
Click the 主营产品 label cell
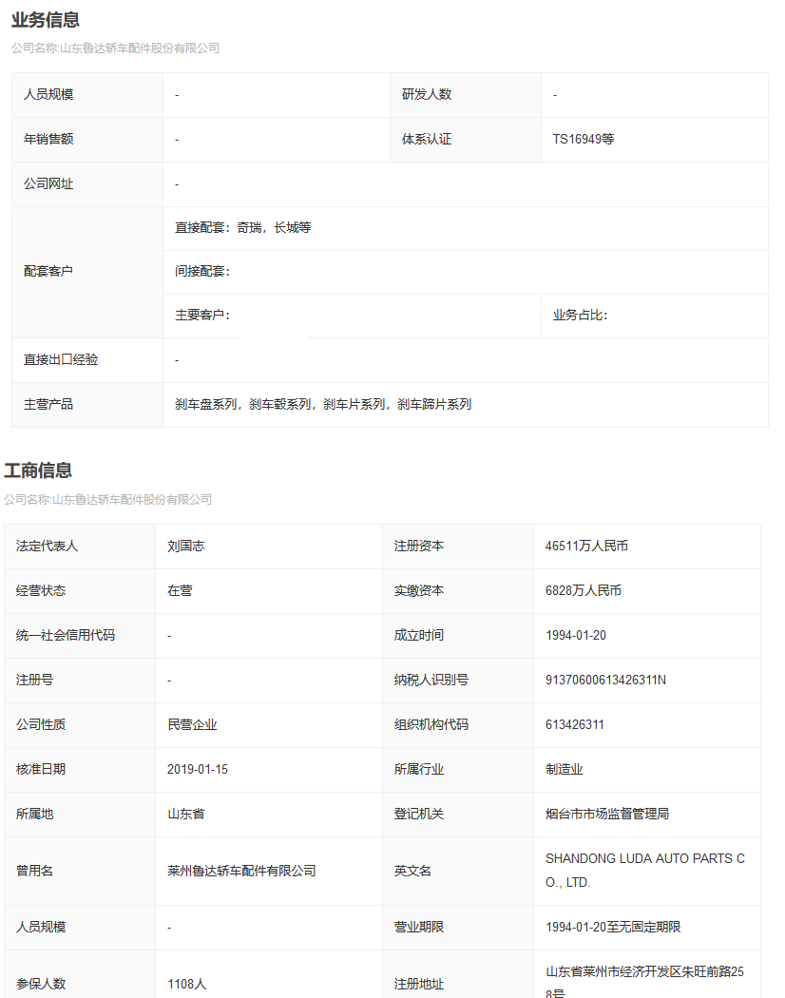[87, 404]
